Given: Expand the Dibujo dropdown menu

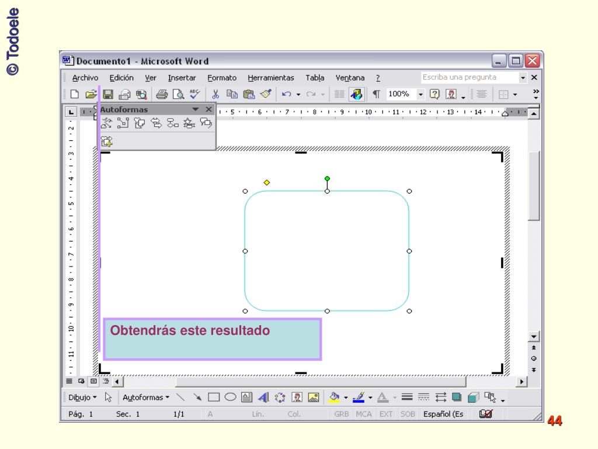Looking at the screenshot, I should coord(82,398).
